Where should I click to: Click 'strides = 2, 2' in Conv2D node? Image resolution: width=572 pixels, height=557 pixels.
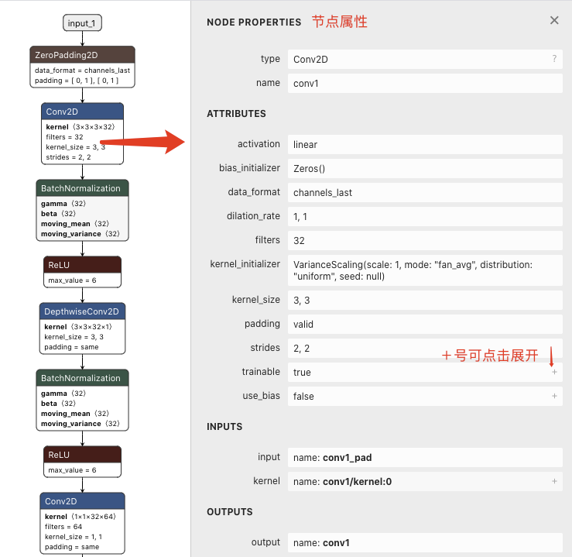pos(68,157)
